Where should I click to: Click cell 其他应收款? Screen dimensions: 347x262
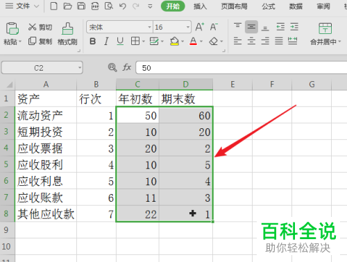click(x=46, y=213)
